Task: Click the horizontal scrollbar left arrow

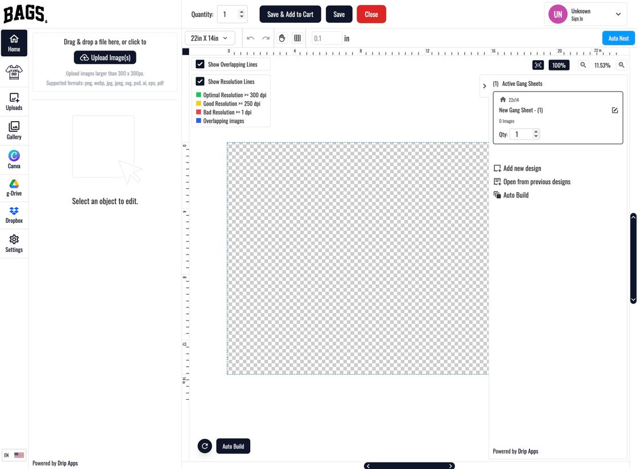Action: pos(368,466)
